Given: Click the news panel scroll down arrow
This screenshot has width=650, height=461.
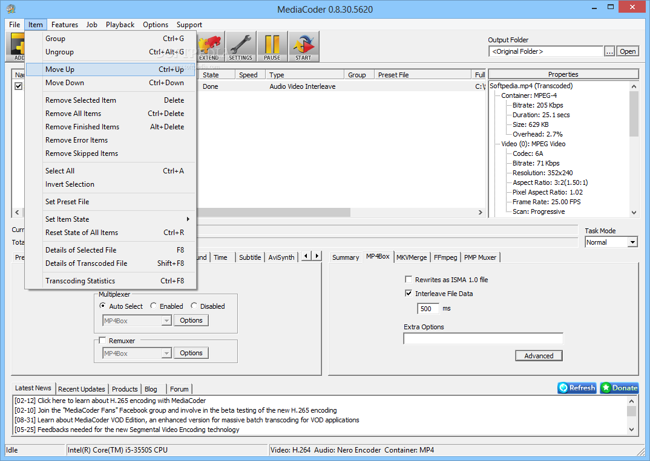Looking at the screenshot, I should 631,429.
